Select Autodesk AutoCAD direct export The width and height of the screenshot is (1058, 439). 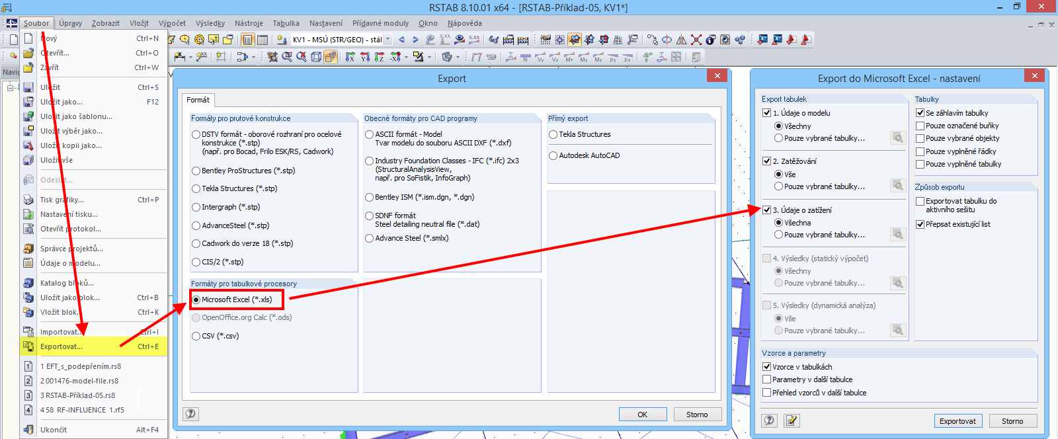(x=553, y=155)
